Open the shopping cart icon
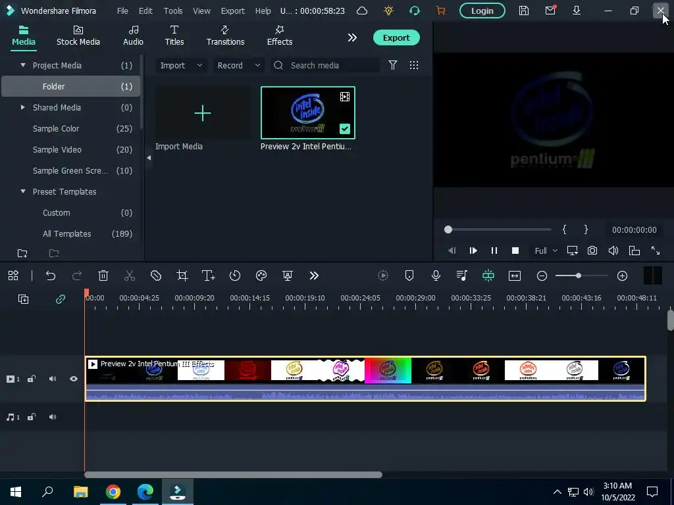Screen dimensions: 674x505 tap(440, 11)
